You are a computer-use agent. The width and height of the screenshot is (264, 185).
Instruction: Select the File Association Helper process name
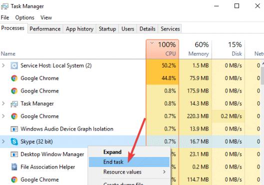coord(48,167)
